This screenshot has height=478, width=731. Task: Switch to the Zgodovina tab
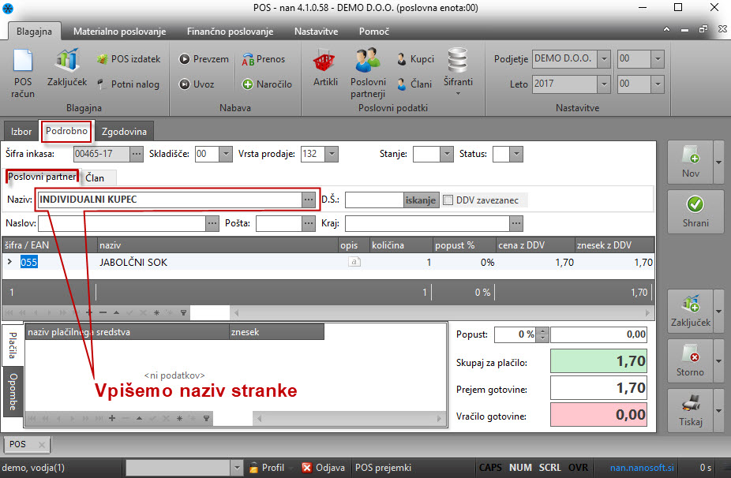(125, 132)
